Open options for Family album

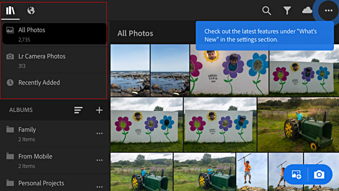[x=99, y=134]
